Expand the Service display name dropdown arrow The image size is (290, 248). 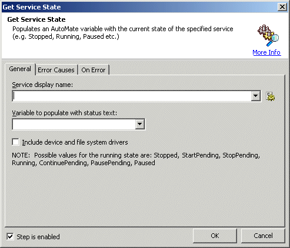[x=255, y=96]
